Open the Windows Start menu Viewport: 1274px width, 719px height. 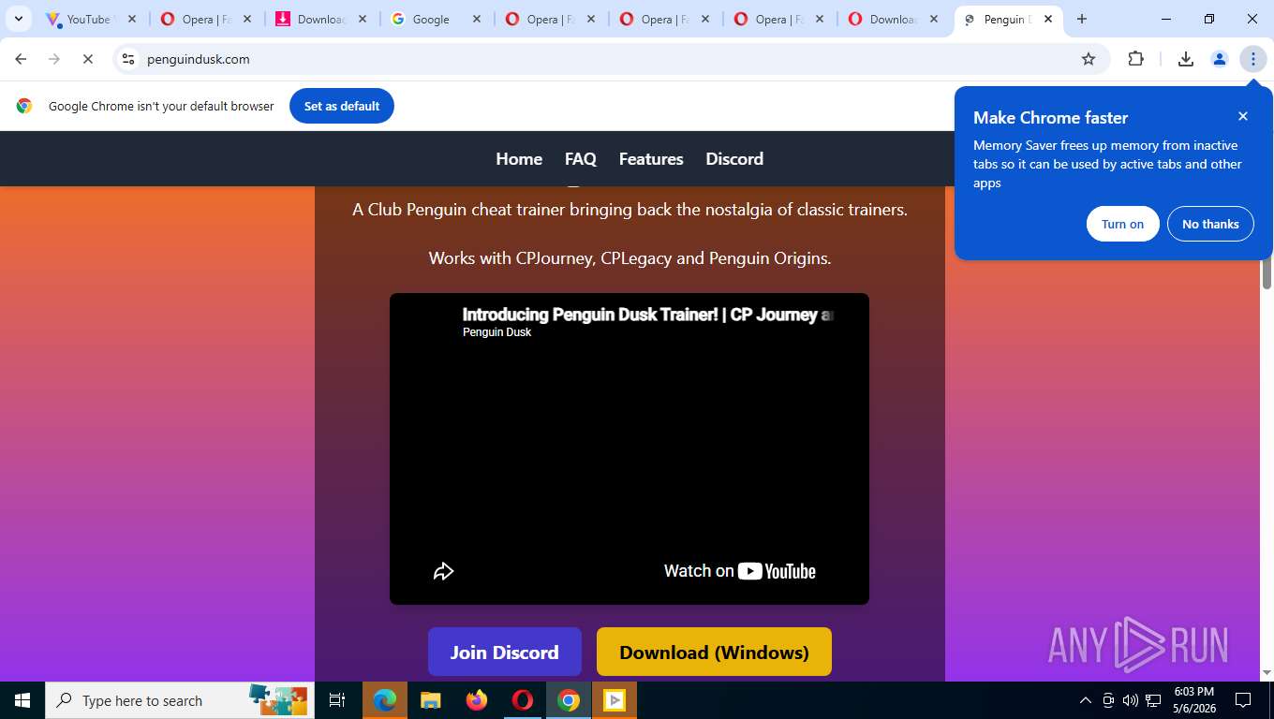(x=22, y=700)
